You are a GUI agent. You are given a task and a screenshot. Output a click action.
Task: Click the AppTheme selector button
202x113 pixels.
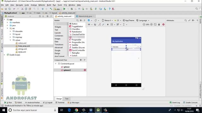click(x=128, y=20)
